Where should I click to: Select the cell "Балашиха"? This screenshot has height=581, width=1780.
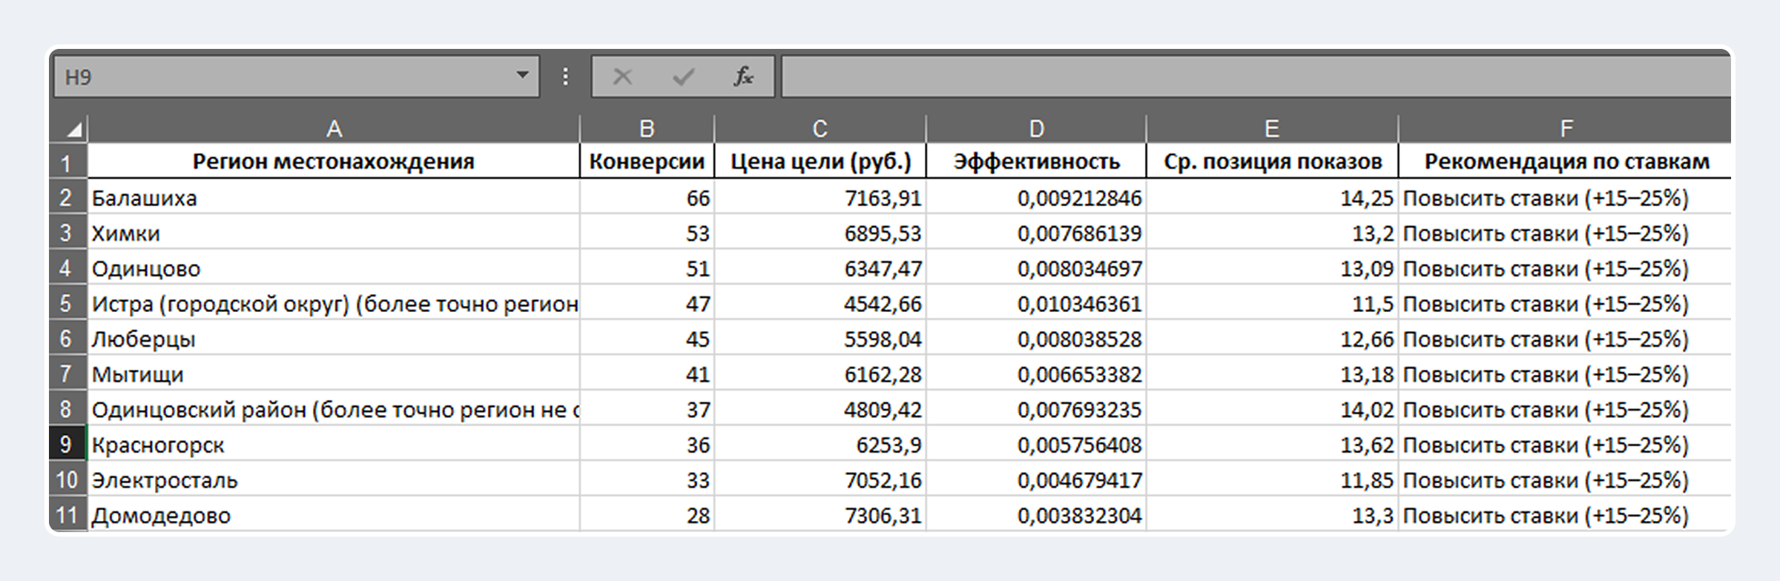click(x=334, y=198)
